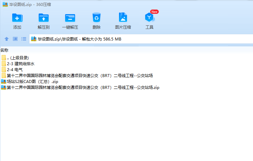The height and width of the screenshot is (161, 253).
Task: Click the folder icon of 上级目录
Action: tap(4, 58)
